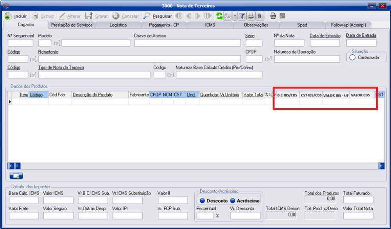Jump to the last record arrow
Viewport: 391px width, 229px height.
pos(208,16)
